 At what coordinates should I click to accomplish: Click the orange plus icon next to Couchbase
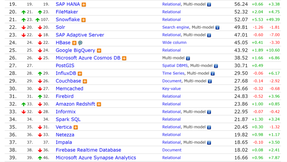point(85,81)
